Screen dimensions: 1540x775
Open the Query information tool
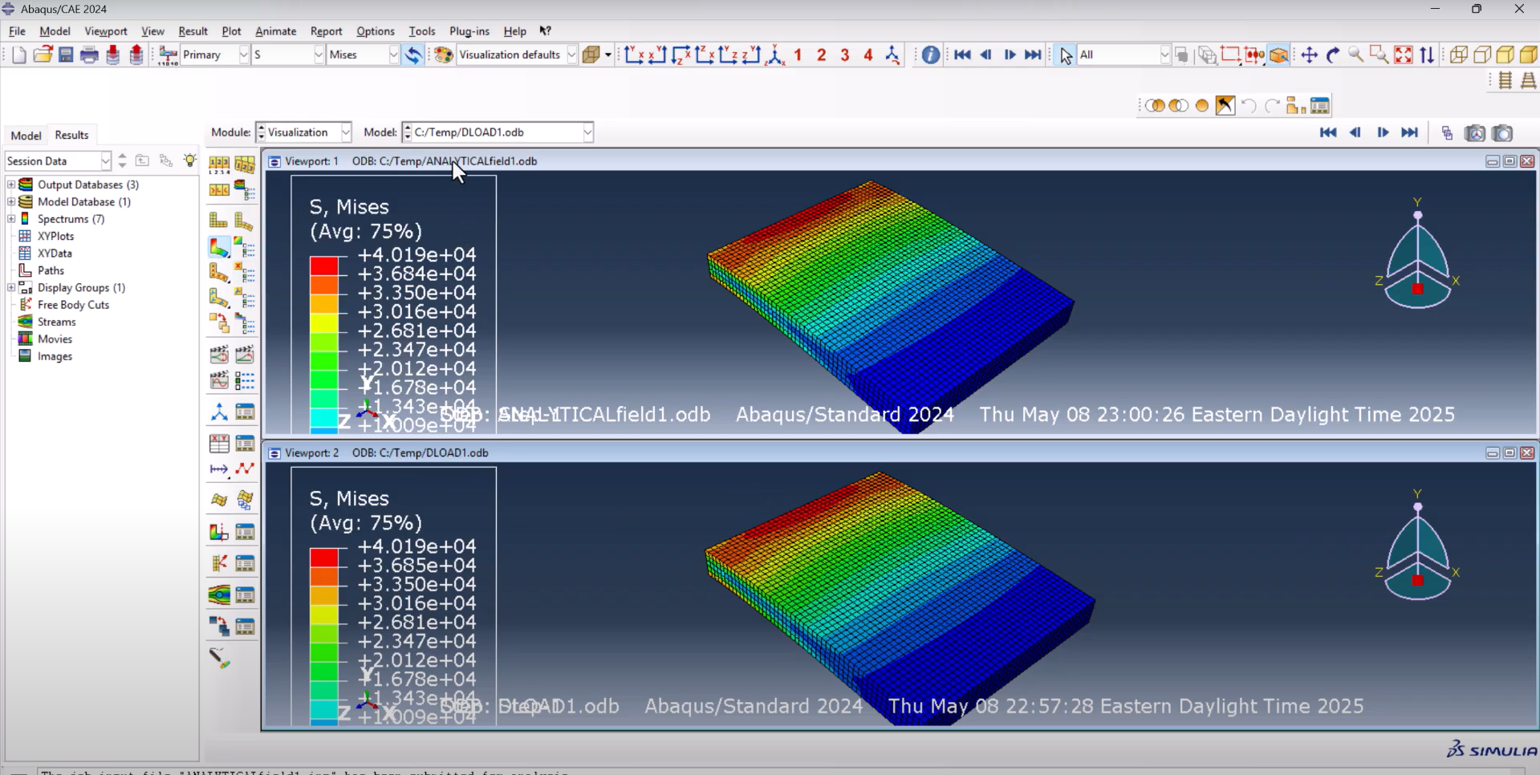point(930,55)
